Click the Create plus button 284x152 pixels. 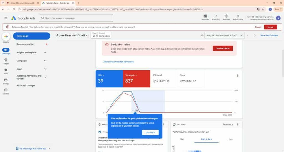coord(6,36)
